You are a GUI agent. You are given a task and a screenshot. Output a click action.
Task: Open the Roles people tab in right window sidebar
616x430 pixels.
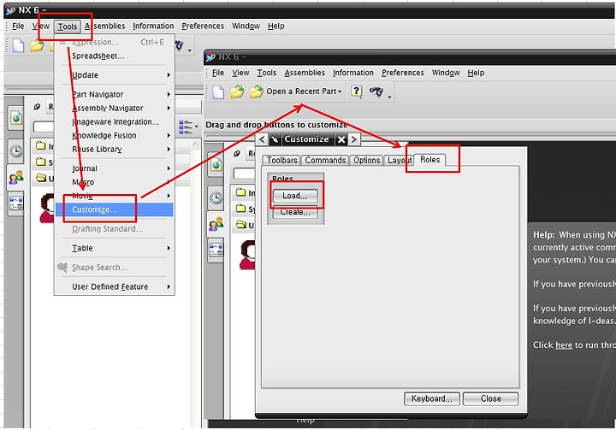pos(216,224)
